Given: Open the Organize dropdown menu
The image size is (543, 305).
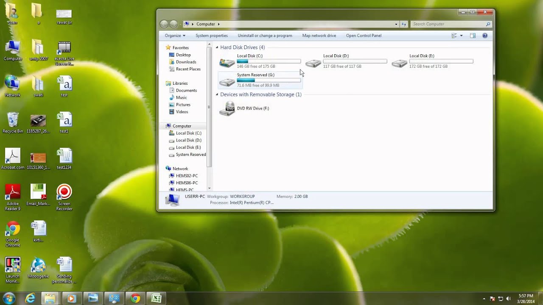Looking at the screenshot, I should click(x=175, y=36).
